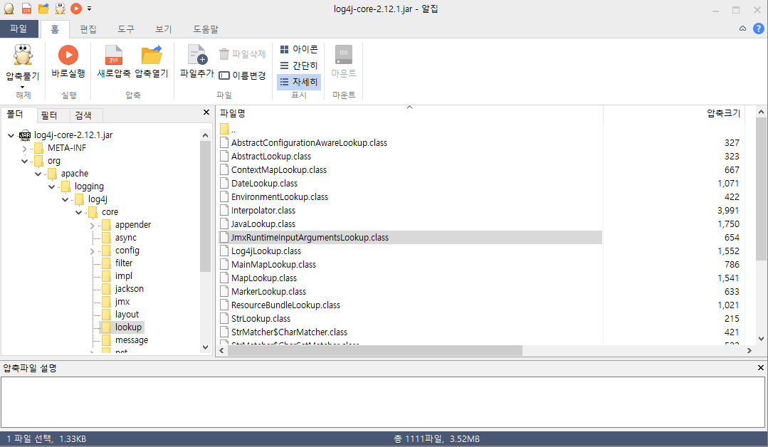Collapse the core folder node
Viewport: 768px width, 447px height.
(79, 212)
